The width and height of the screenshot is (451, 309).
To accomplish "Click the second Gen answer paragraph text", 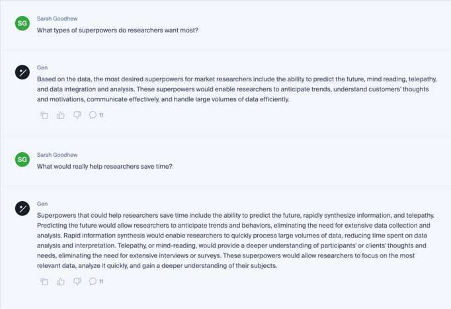I will (235, 241).
